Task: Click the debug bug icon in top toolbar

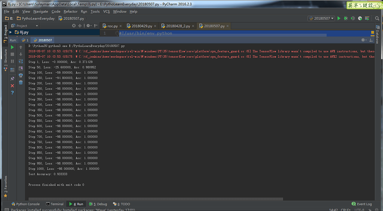Action: (346, 18)
